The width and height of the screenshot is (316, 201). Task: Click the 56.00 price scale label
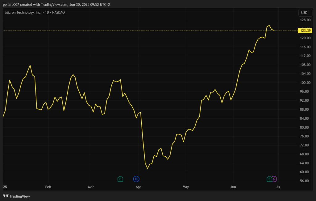tap(305, 181)
